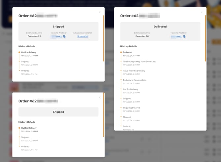Click the "Delivered" status heading
221x162 pixels.
[x=160, y=26]
